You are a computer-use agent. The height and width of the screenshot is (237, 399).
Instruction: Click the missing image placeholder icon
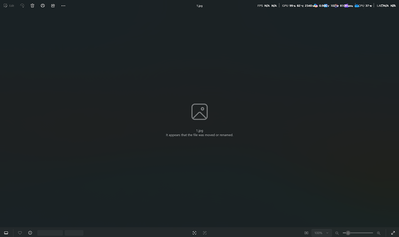pyautogui.click(x=199, y=111)
